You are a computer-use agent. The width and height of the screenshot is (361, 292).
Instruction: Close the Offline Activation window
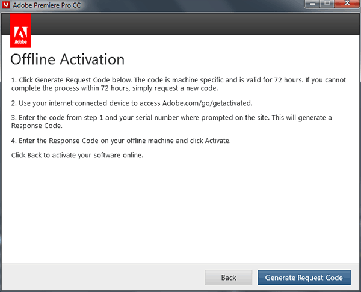[x=347, y=4]
